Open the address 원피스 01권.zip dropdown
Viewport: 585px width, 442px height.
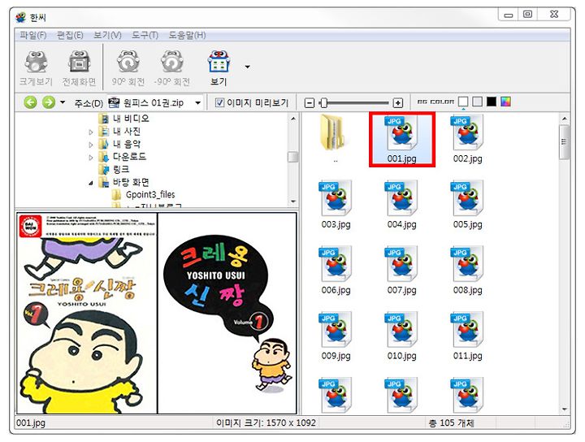[198, 102]
